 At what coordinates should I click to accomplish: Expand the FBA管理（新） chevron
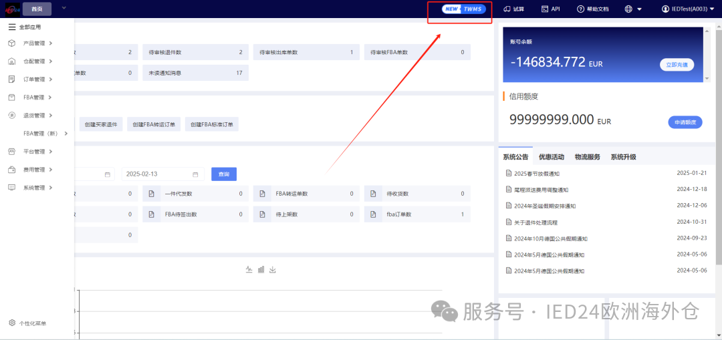(x=66, y=134)
